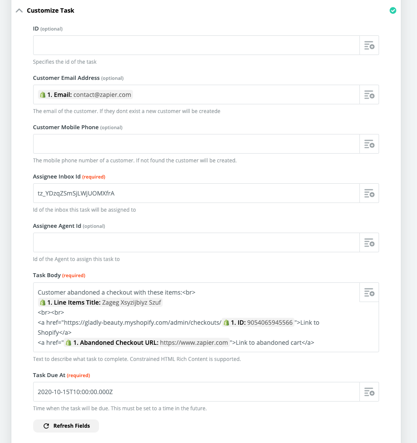
Task: Open insert-data picker for Assignee Agent Id
Action: [x=369, y=243]
